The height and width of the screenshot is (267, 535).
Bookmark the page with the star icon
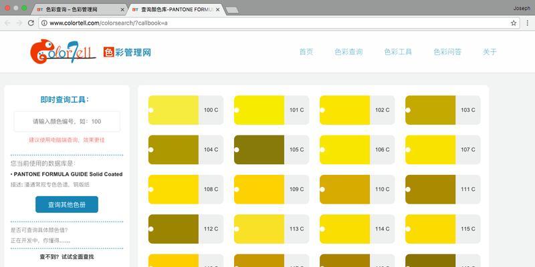514,23
